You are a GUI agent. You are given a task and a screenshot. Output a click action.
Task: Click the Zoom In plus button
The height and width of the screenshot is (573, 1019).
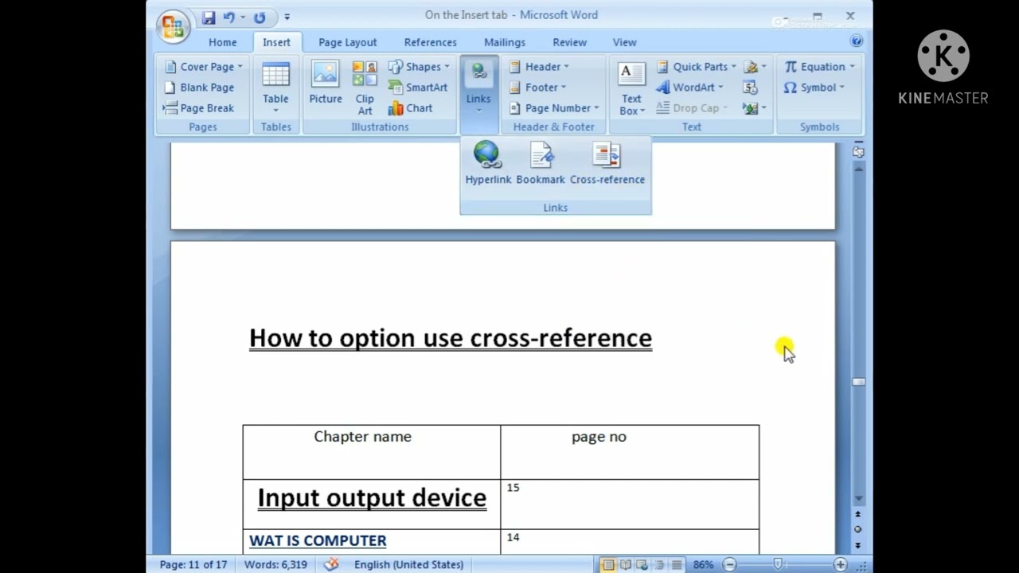pos(840,565)
